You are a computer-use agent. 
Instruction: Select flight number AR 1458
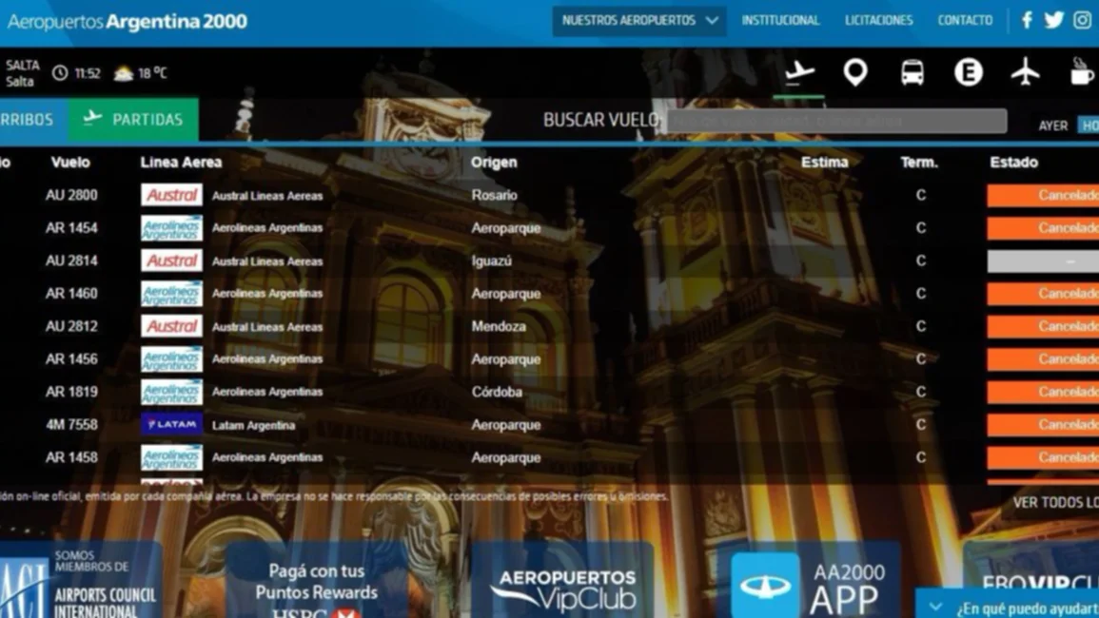click(71, 457)
